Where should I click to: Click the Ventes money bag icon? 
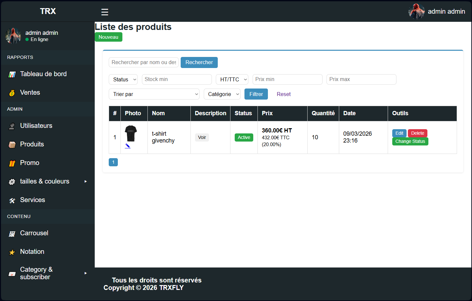coord(12,93)
